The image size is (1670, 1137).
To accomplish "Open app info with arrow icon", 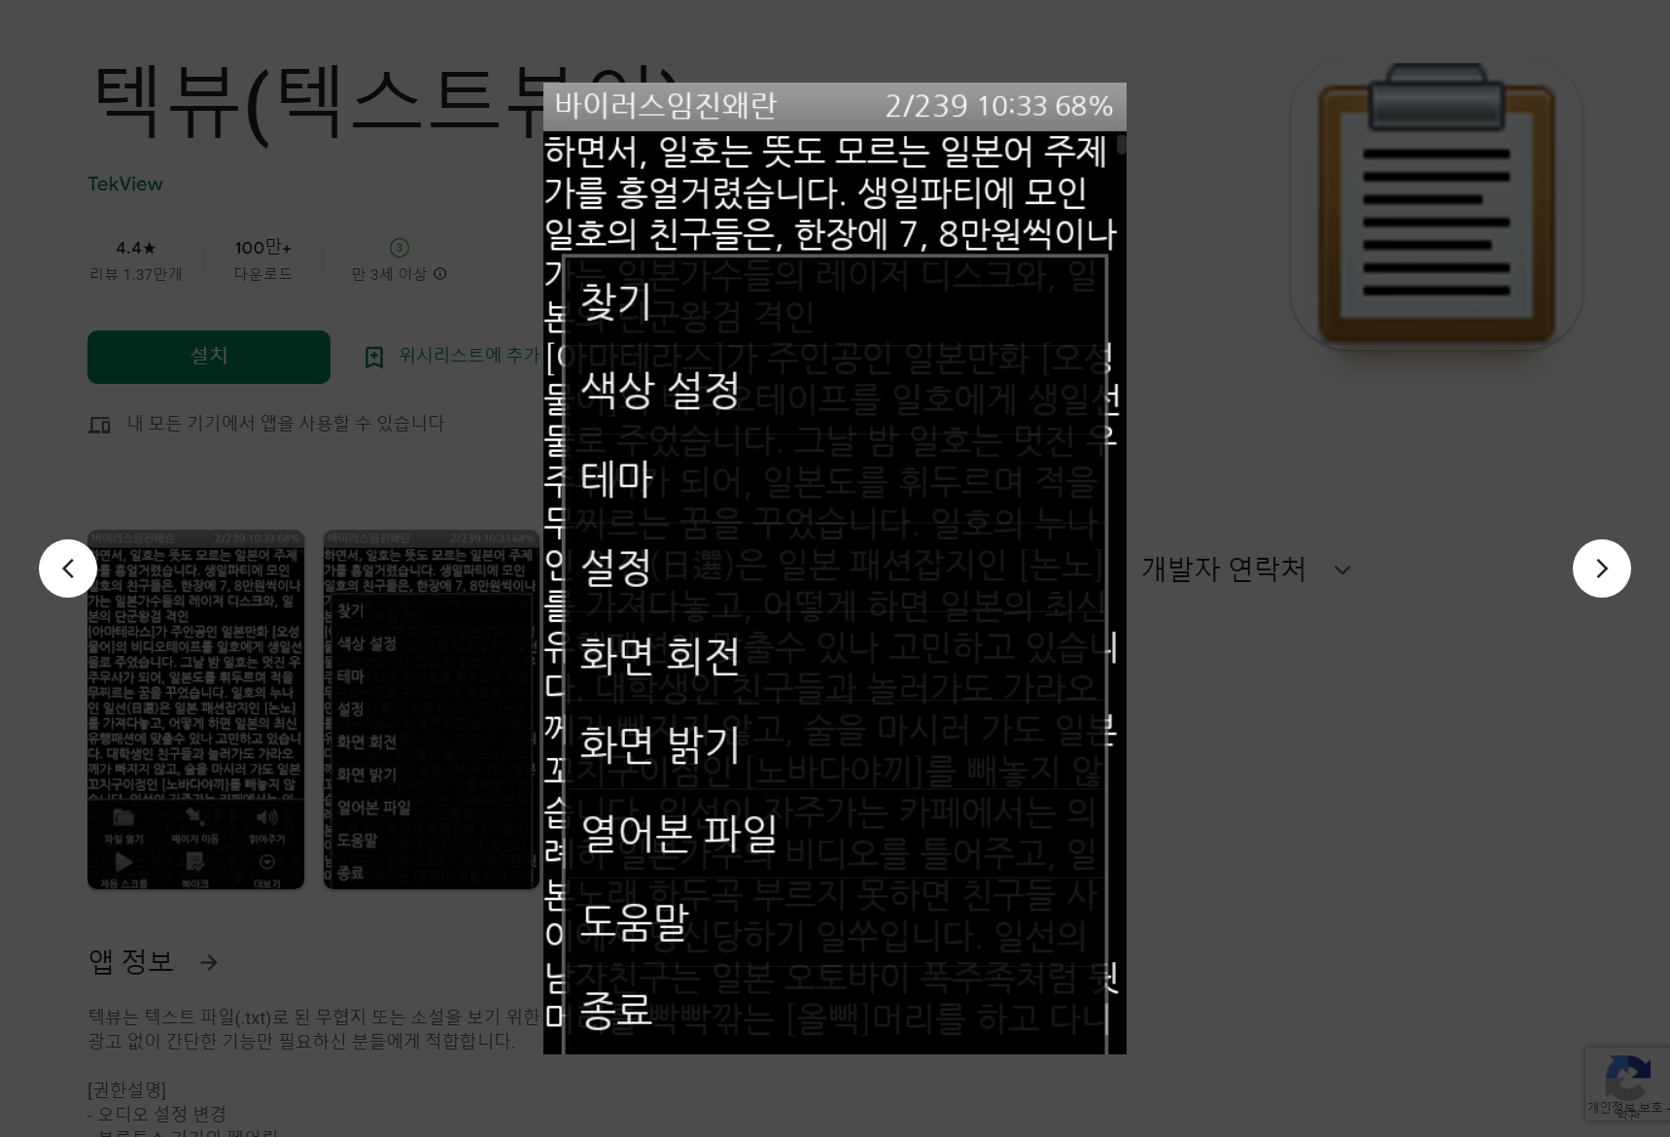I will (209, 962).
